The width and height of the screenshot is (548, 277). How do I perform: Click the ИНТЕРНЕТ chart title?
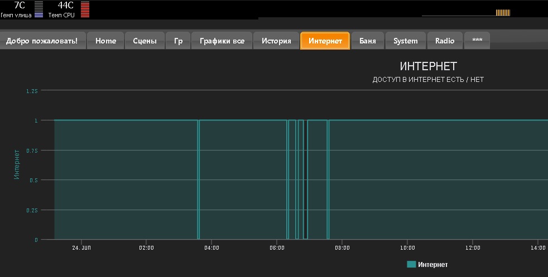[428, 67]
